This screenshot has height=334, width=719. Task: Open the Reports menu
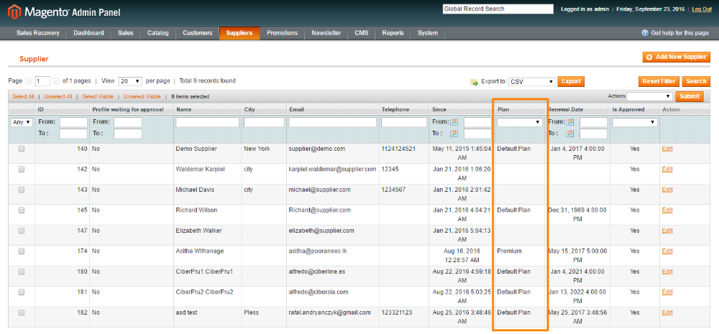[x=393, y=33]
